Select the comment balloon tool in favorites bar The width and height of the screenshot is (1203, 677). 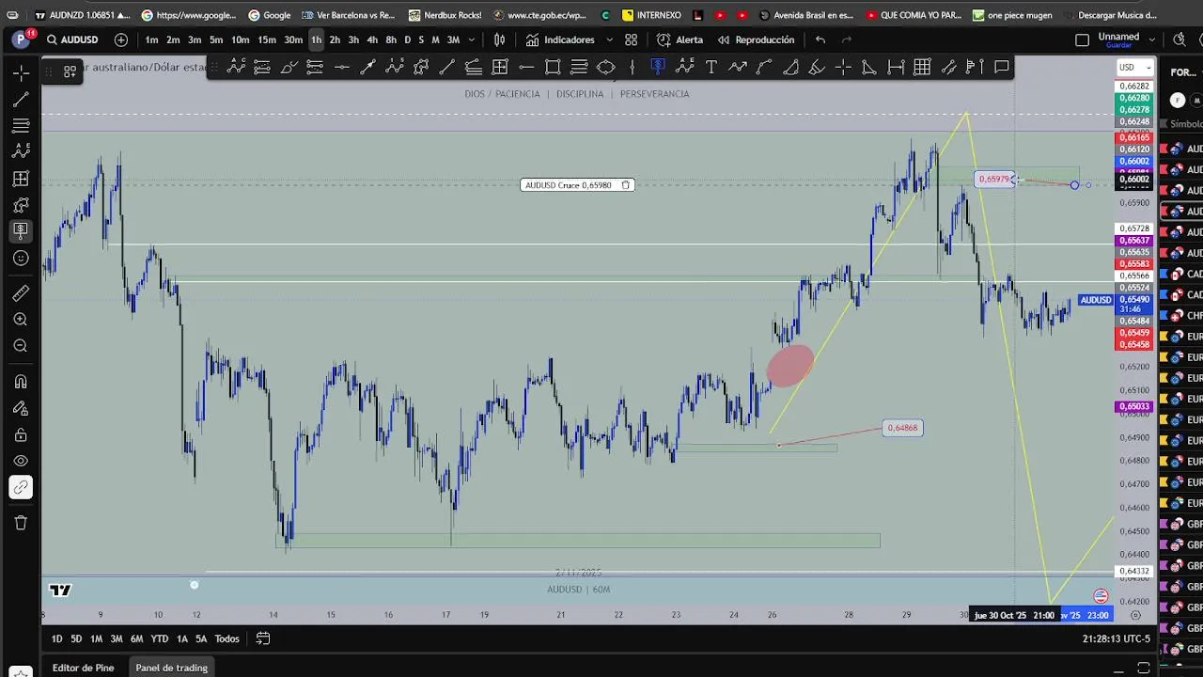(x=1002, y=67)
